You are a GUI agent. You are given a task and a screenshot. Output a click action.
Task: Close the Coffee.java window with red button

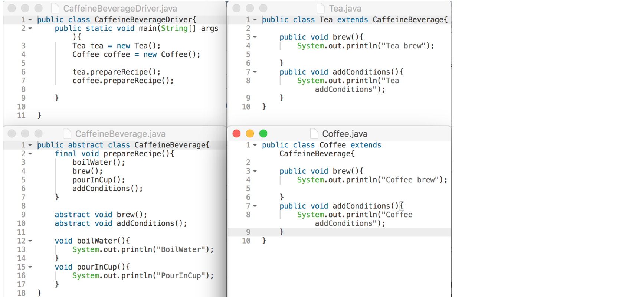click(236, 133)
